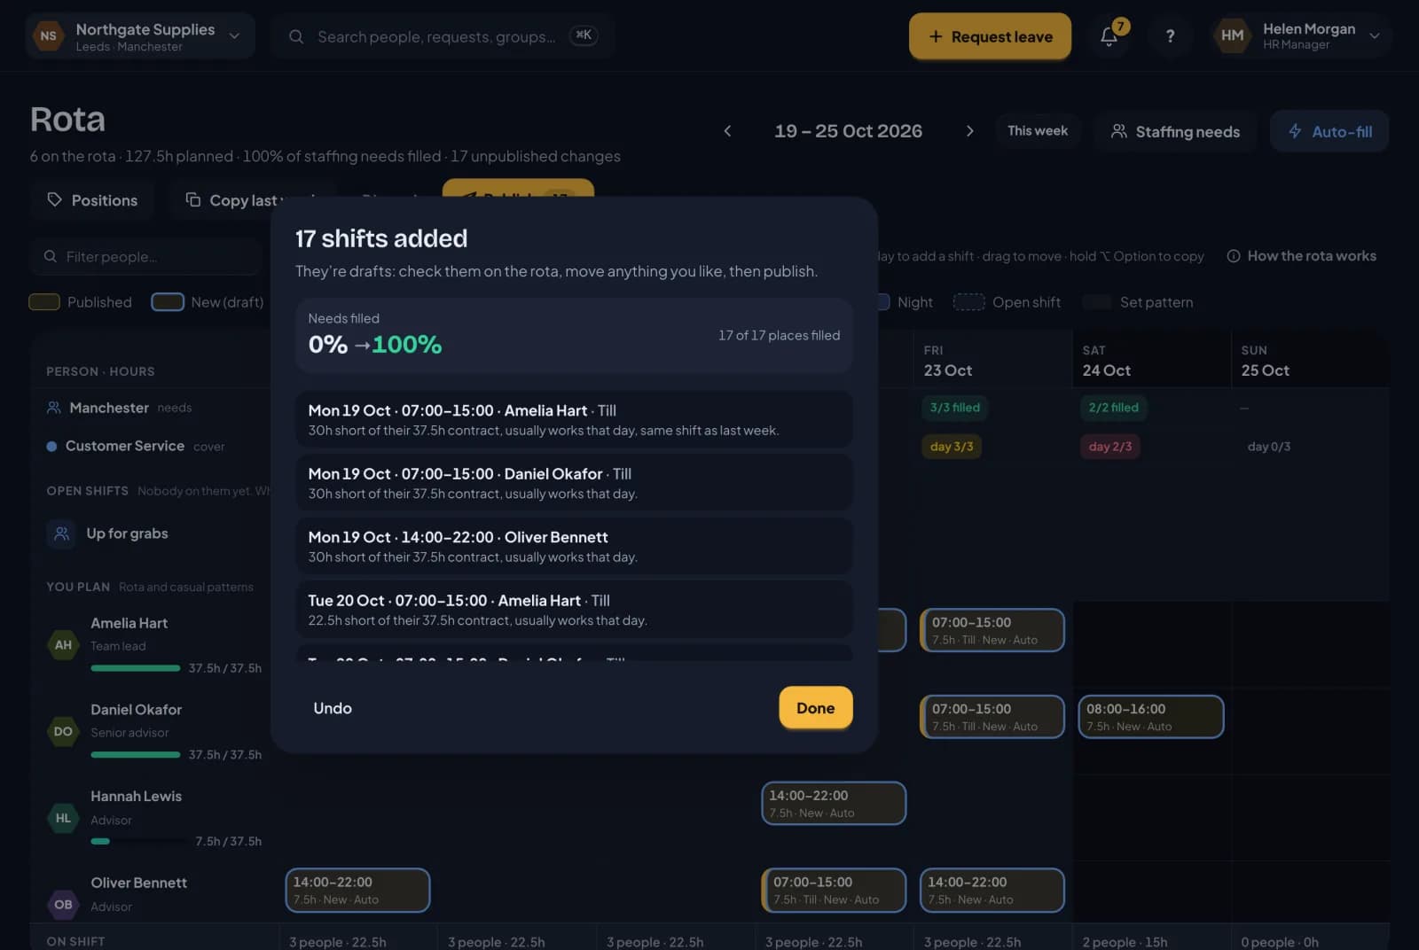Click Daniel Okafor hours progress bar
This screenshot has height=950, width=1419.
pyautogui.click(x=136, y=755)
